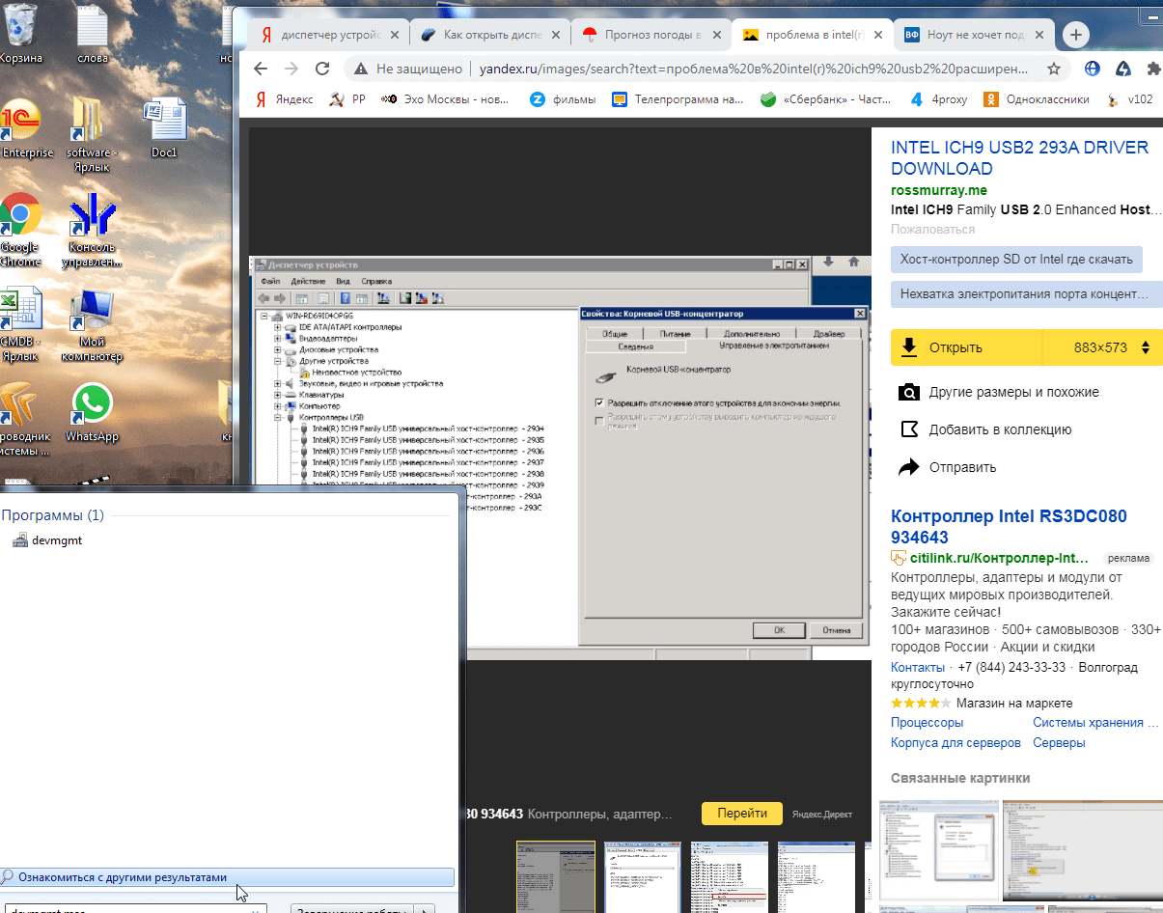Click Ознакомиться с другими результатами

123,877
